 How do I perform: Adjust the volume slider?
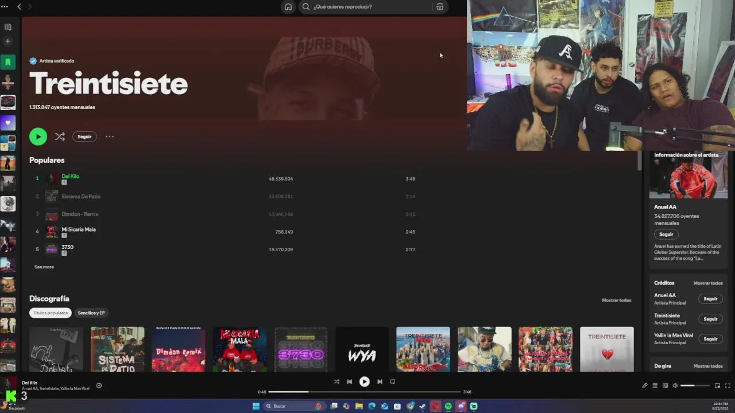[695, 385]
